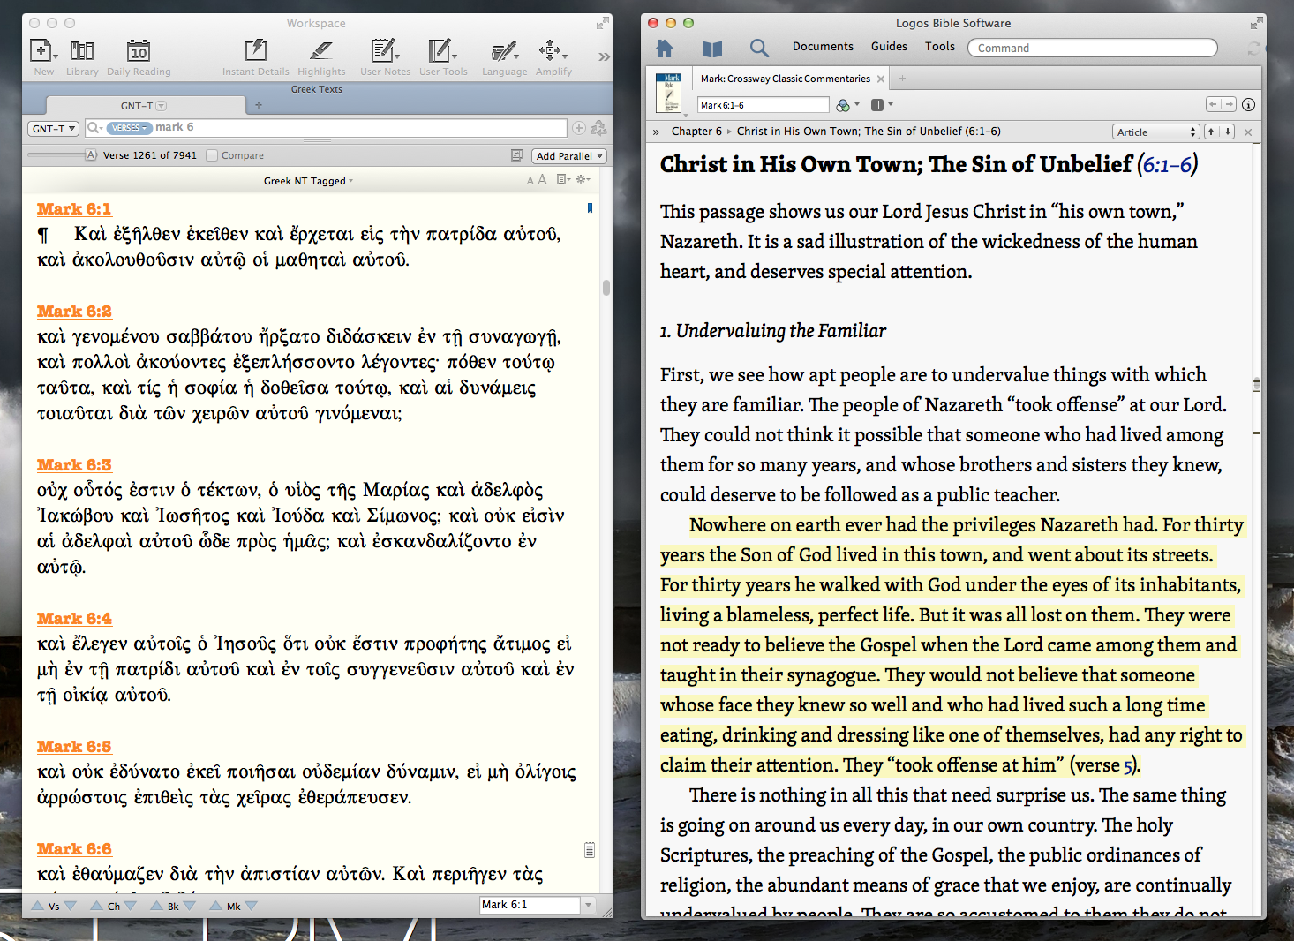
Task: Click the Greek text pane scrollbar
Action: (606, 288)
